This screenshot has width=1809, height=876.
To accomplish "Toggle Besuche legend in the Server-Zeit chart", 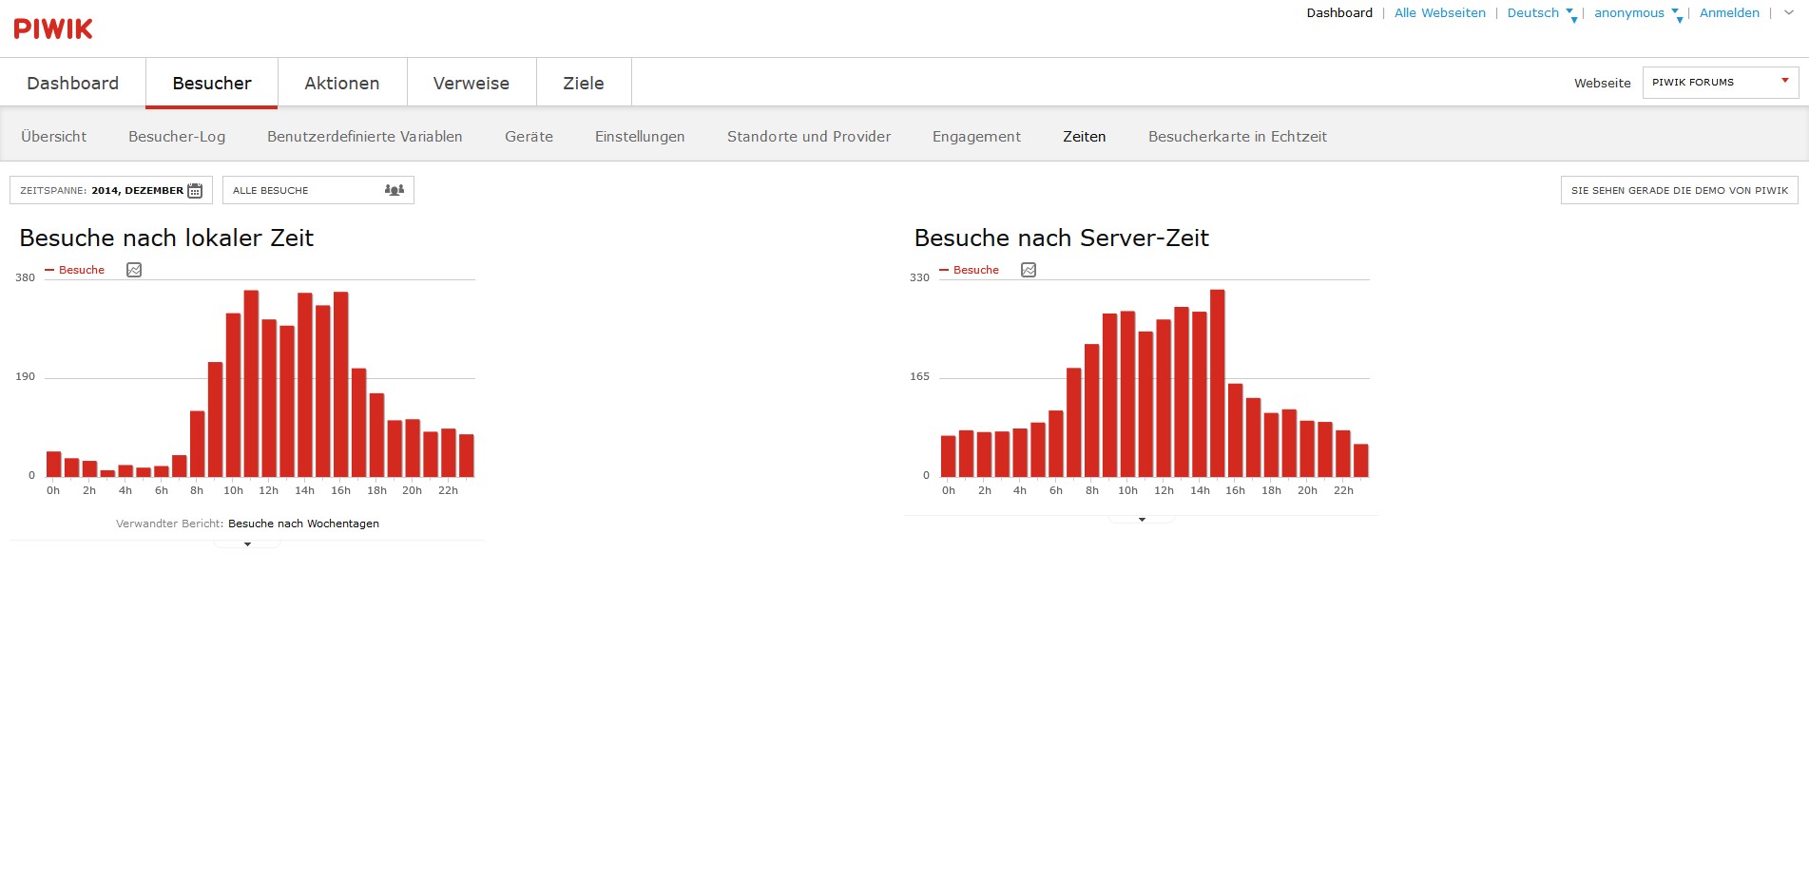I will click(x=970, y=270).
